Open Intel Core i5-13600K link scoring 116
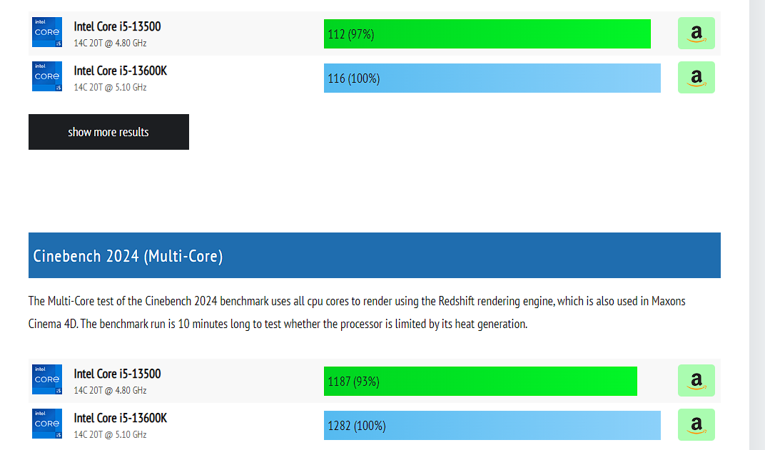This screenshot has height=450, width=765. [120, 71]
